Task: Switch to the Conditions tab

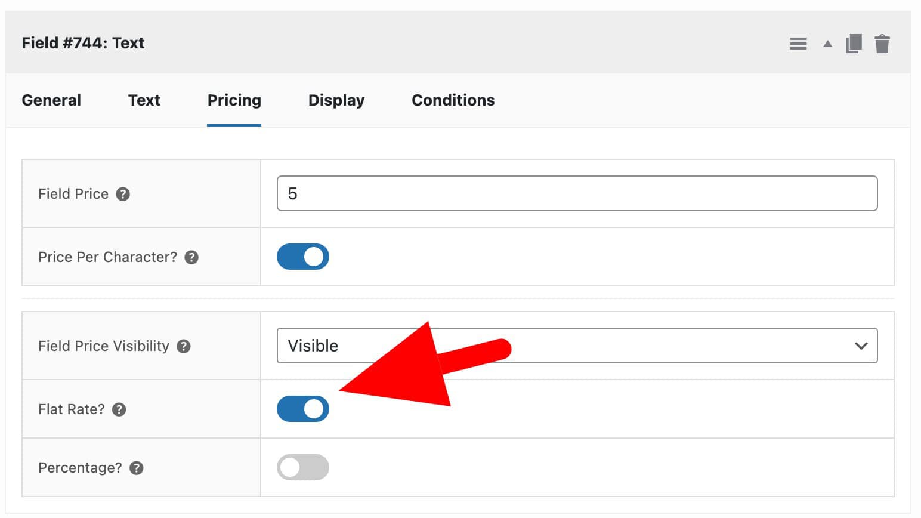Action: click(x=453, y=100)
